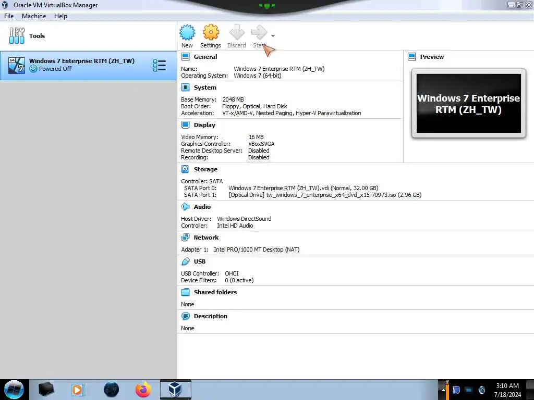Click the Network section icon
Image resolution: width=534 pixels, height=400 pixels.
point(185,238)
